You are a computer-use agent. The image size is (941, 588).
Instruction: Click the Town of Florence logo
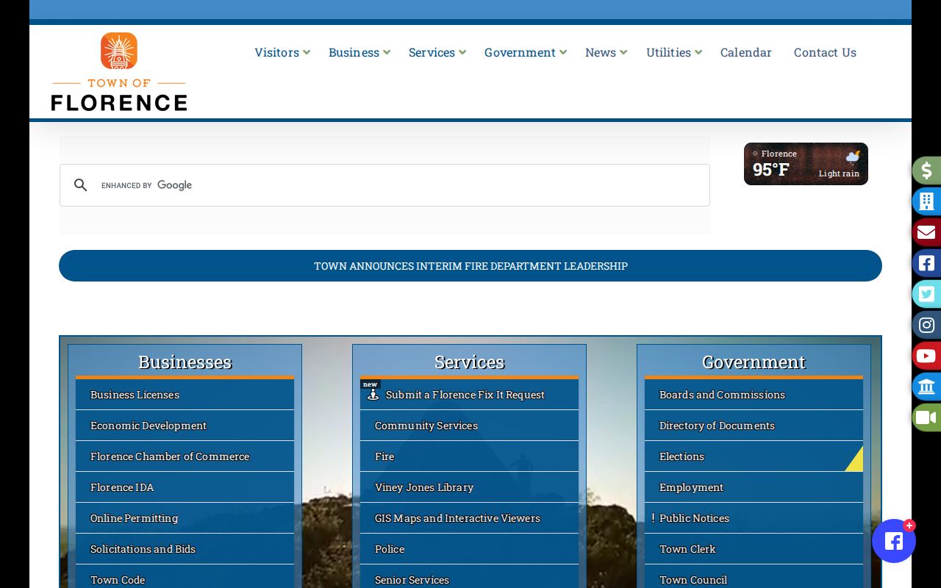[119, 72]
